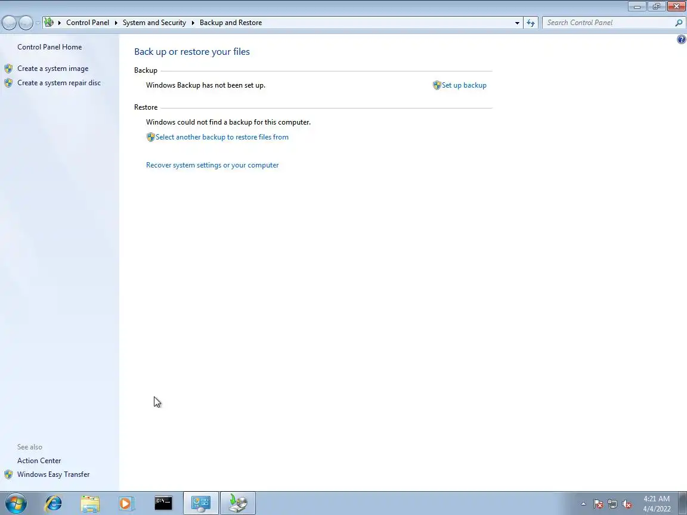The image size is (687, 515).
Task: Open Recover system settings or your computer
Action: 212,165
